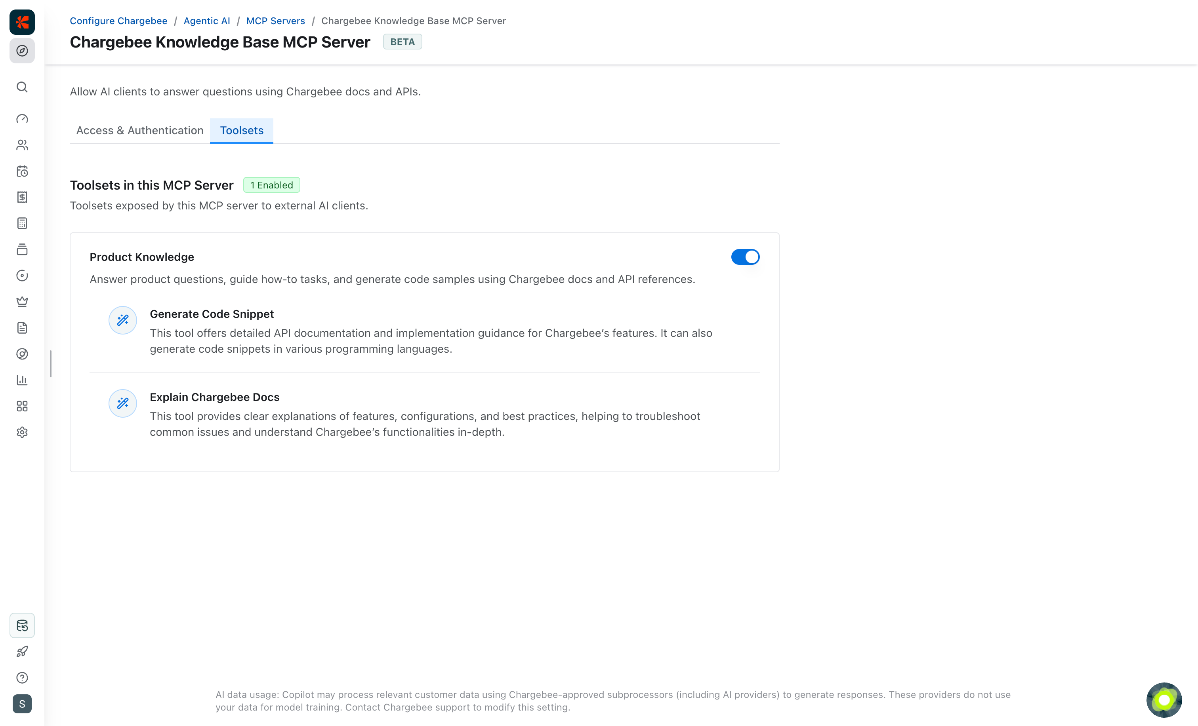Open the circular dot sidebar icon
This screenshot has height=726, width=1198.
click(x=22, y=276)
